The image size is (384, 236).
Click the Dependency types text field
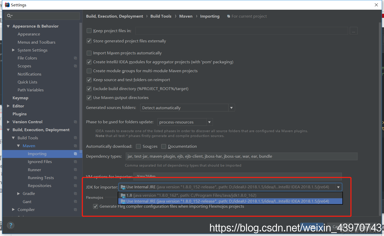(242, 156)
